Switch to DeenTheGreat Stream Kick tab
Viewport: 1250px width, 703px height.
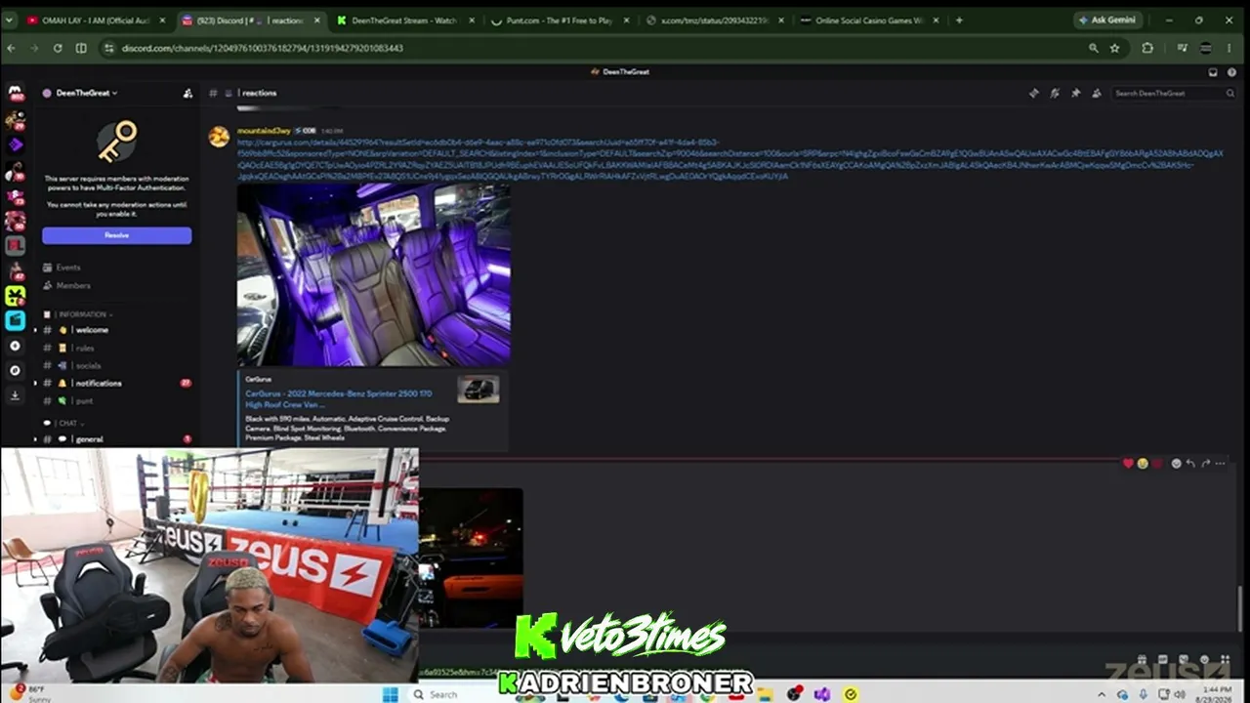point(402,21)
